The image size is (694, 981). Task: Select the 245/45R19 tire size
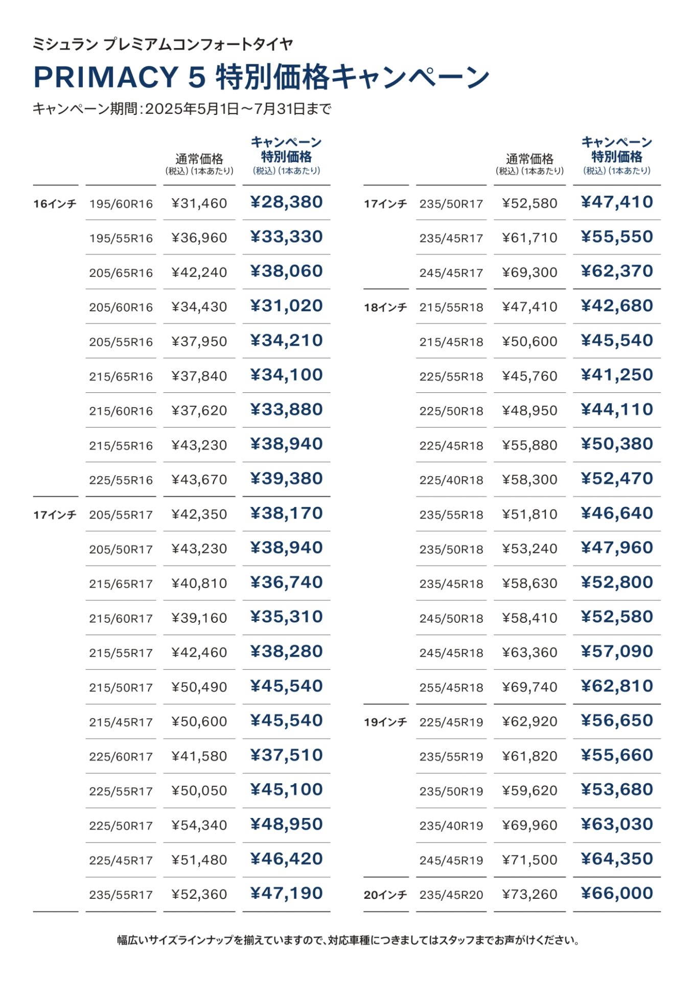(451, 860)
